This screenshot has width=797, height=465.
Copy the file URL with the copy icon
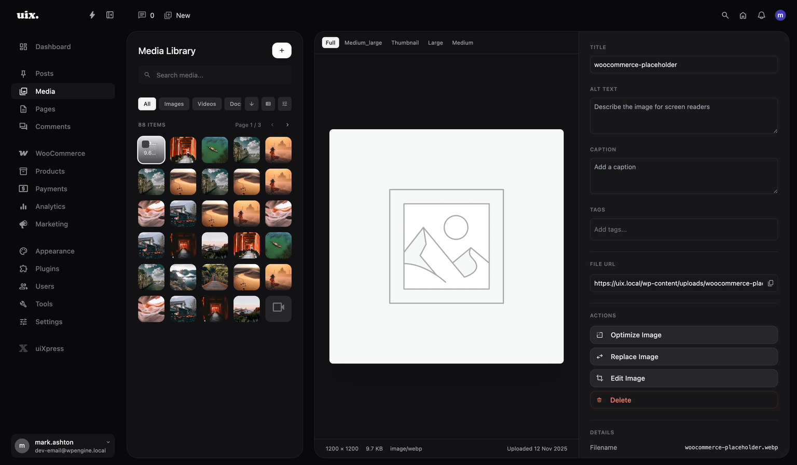tap(771, 283)
